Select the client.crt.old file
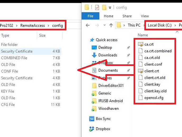 155,78
